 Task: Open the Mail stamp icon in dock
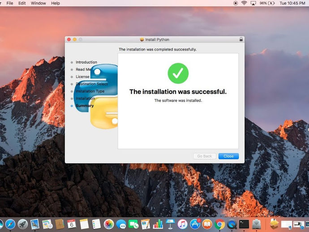tap(35, 224)
